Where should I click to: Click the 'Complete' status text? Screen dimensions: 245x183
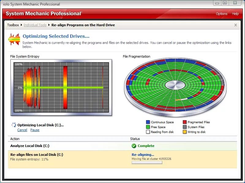coord(146,146)
